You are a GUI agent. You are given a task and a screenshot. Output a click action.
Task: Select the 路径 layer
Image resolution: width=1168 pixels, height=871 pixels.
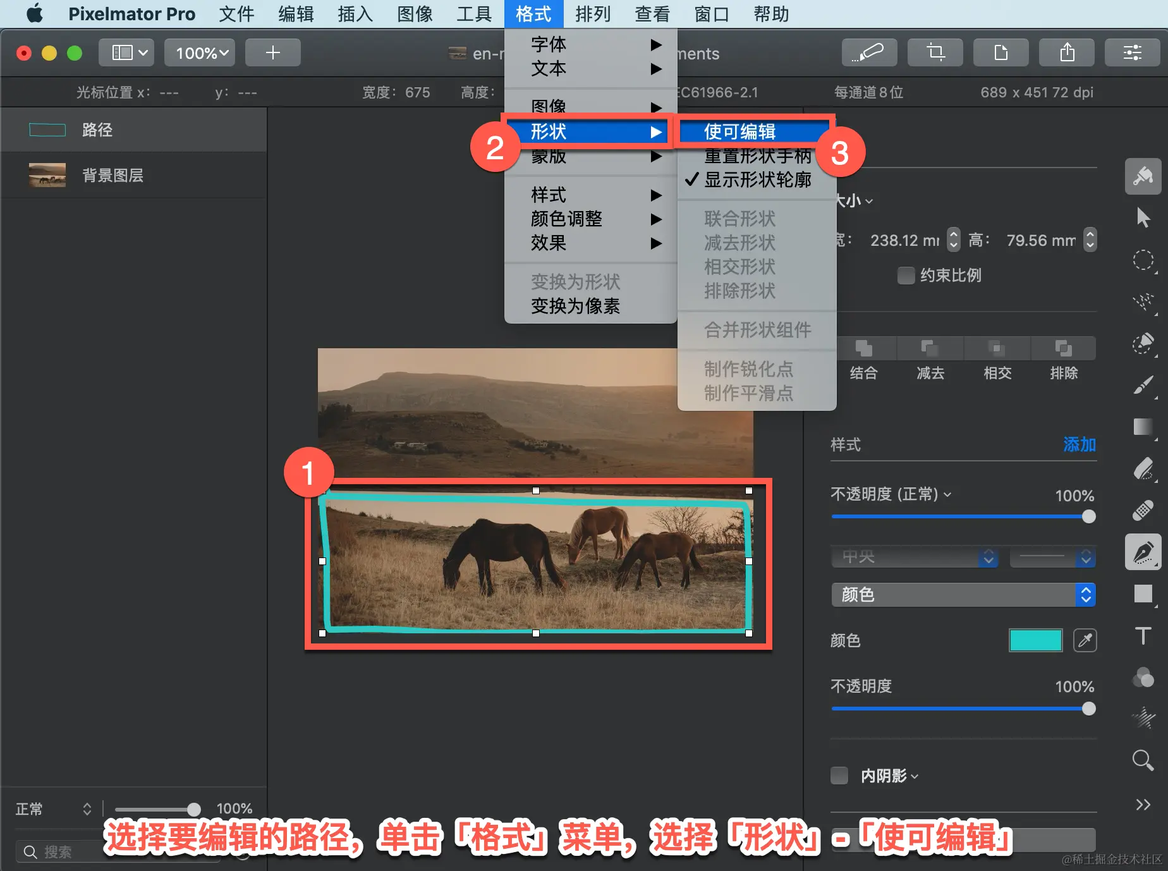pyautogui.click(x=133, y=130)
